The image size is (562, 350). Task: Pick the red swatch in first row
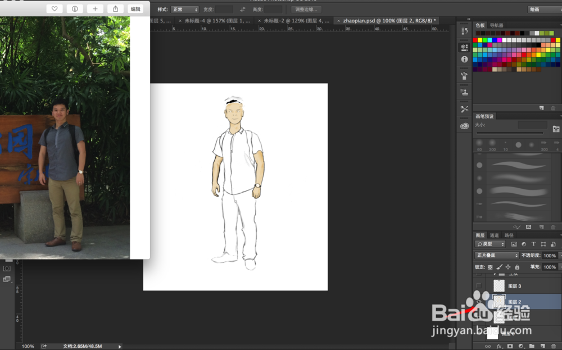[x=475, y=40]
